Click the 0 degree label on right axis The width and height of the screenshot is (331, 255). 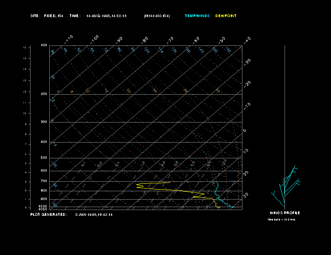pos(245,131)
